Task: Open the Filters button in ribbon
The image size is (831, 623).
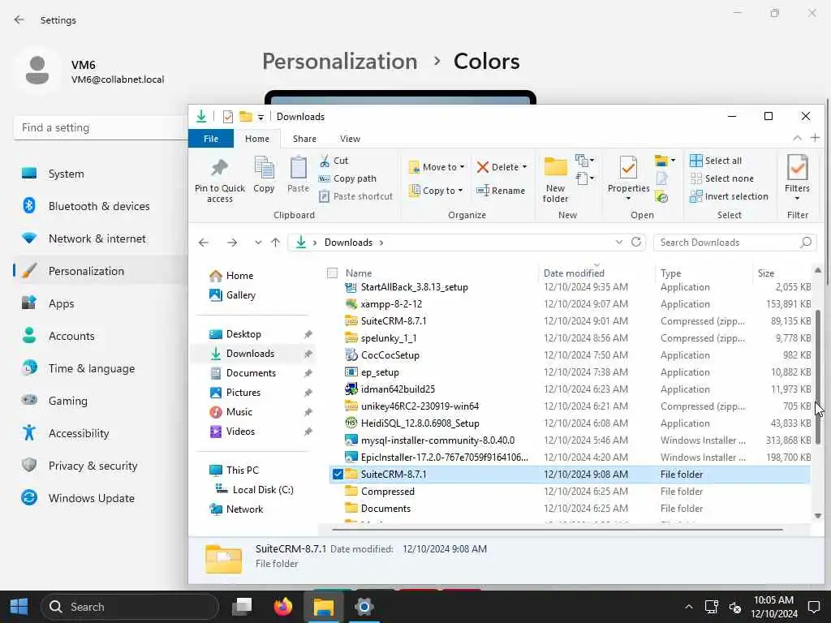Action: point(797,178)
